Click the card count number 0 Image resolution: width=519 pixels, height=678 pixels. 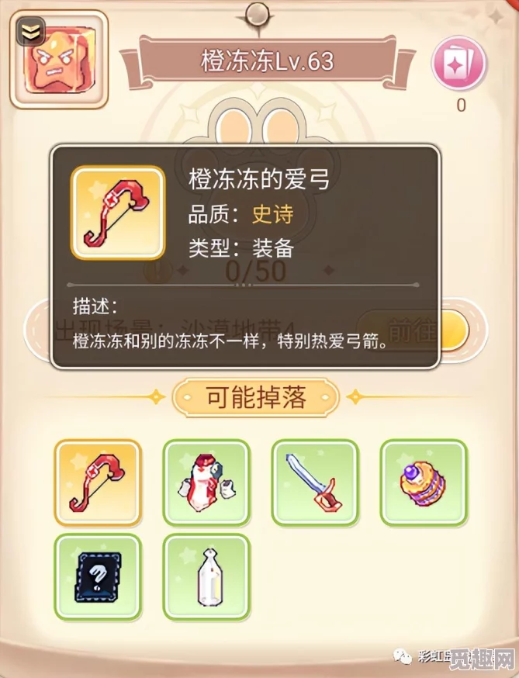click(461, 105)
